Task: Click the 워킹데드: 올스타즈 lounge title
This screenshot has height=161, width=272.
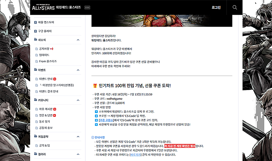Action: click(x=68, y=7)
